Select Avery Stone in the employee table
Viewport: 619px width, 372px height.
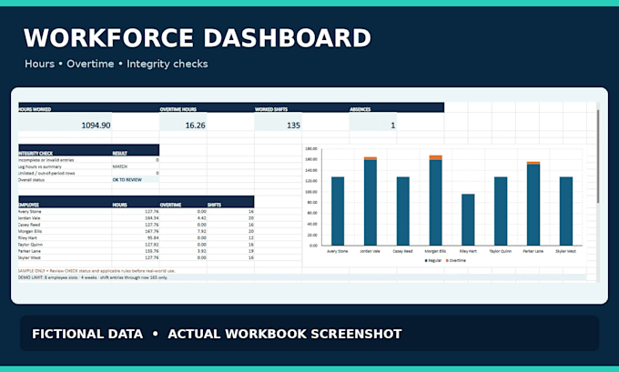(x=30, y=212)
